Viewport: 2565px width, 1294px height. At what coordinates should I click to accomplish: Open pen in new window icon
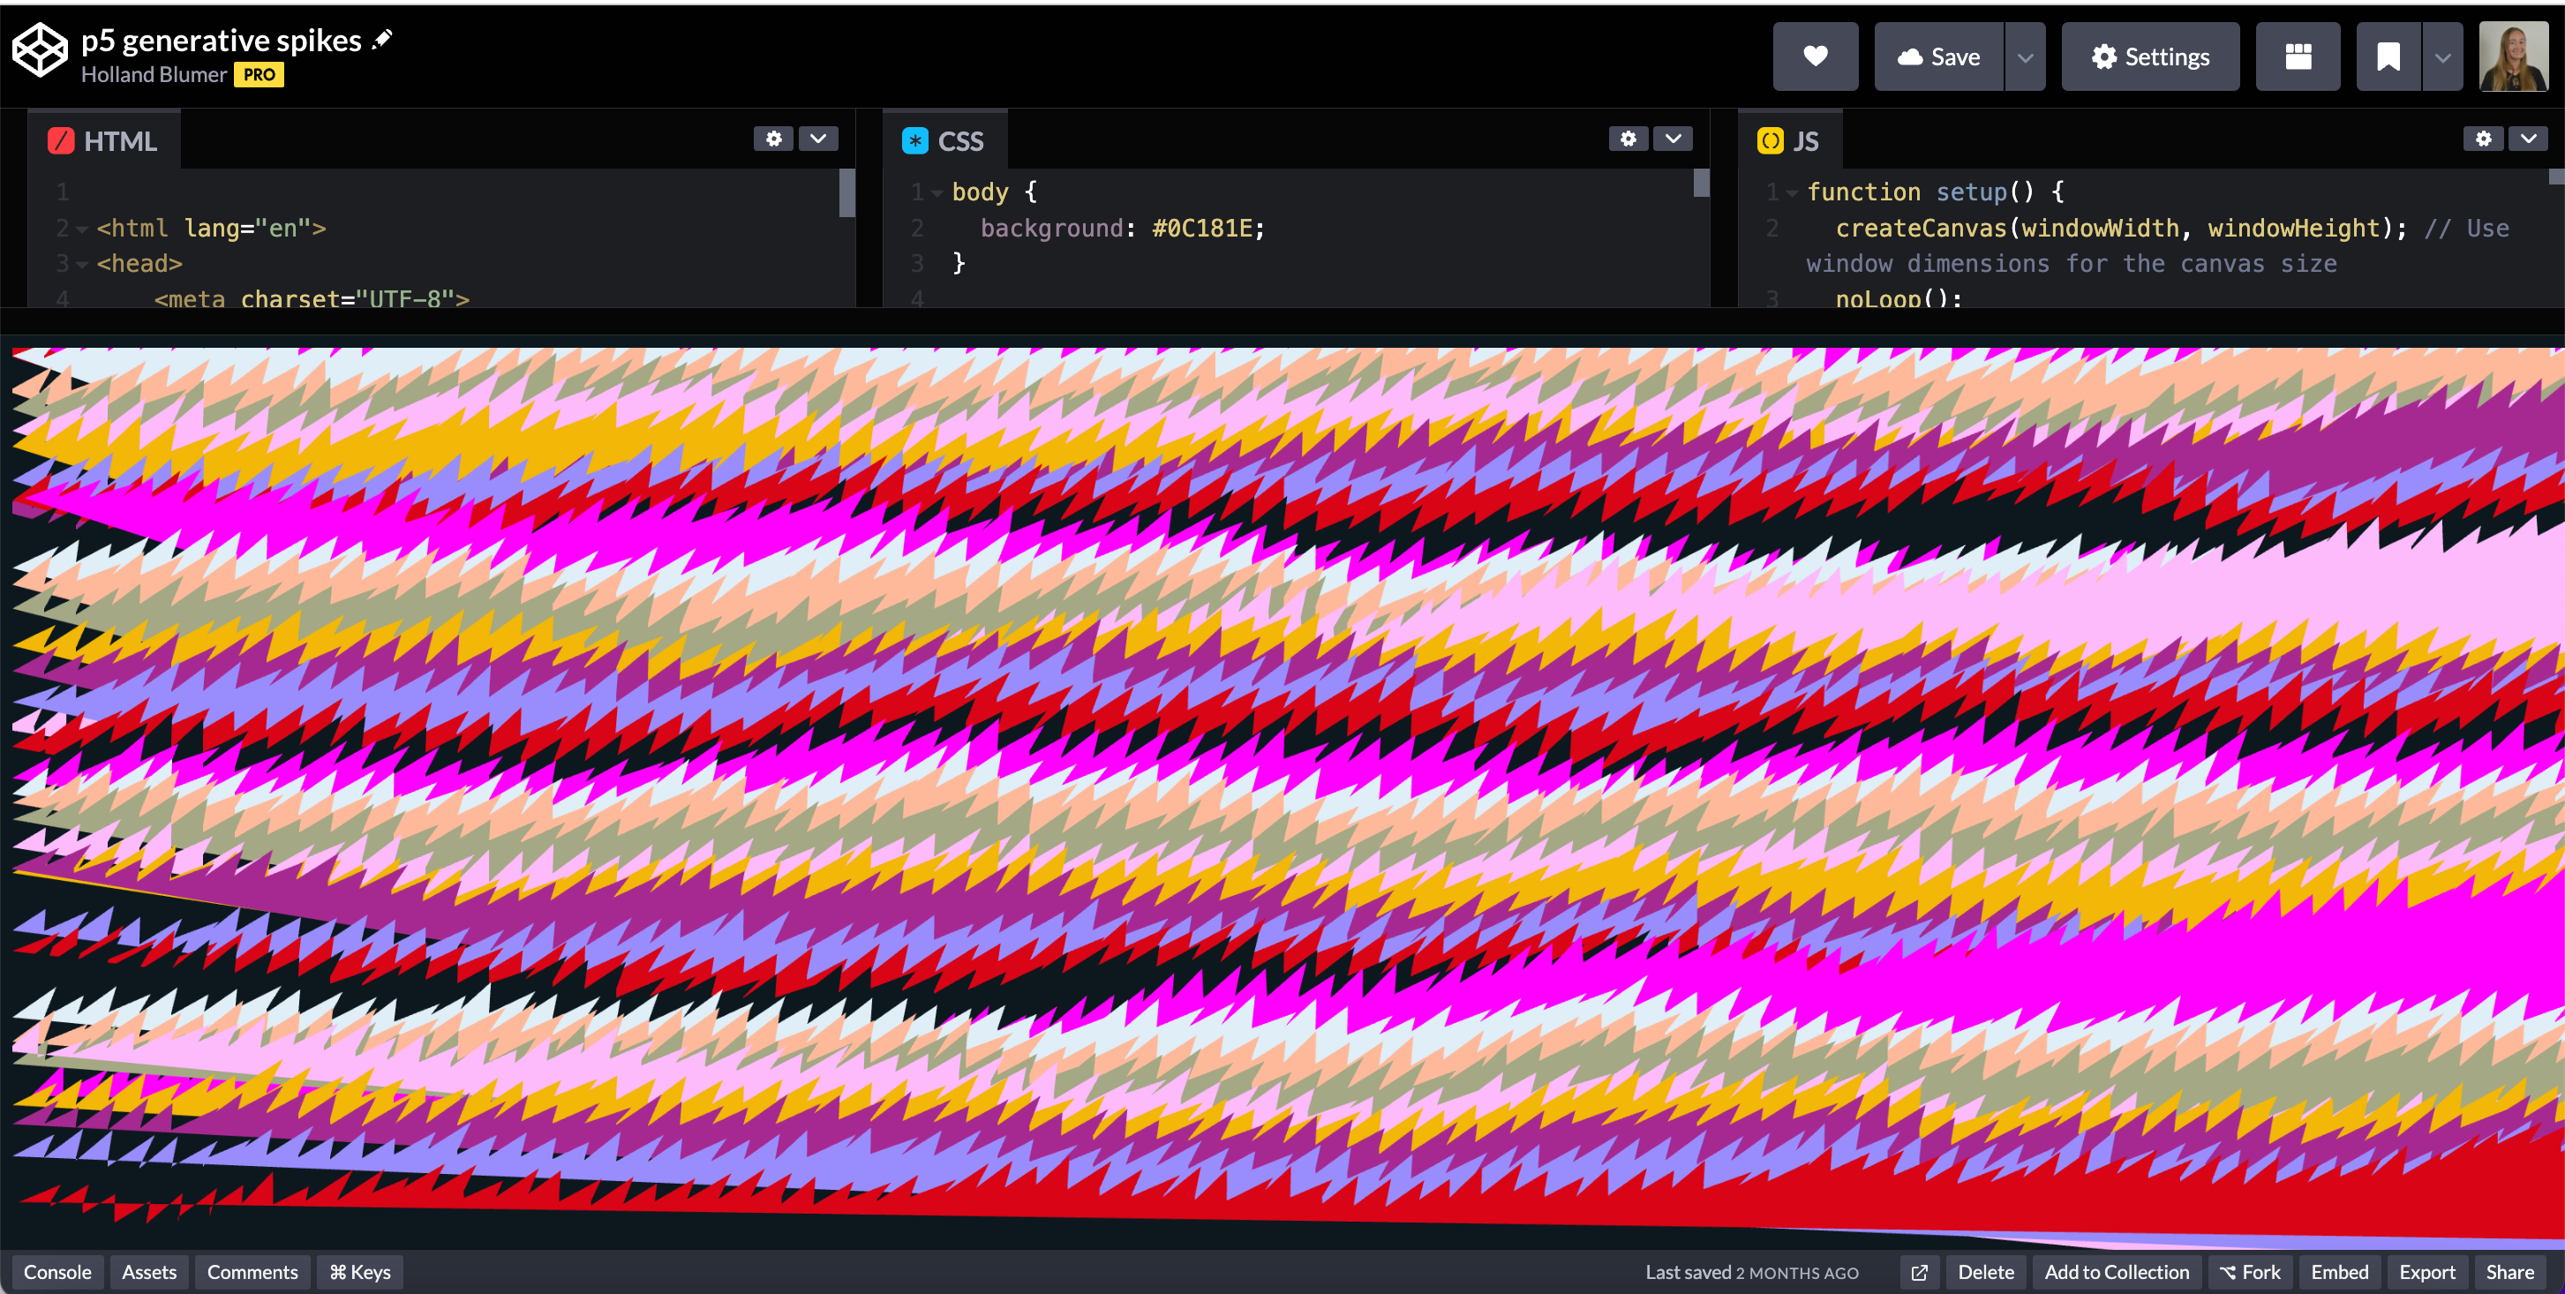1919,1272
